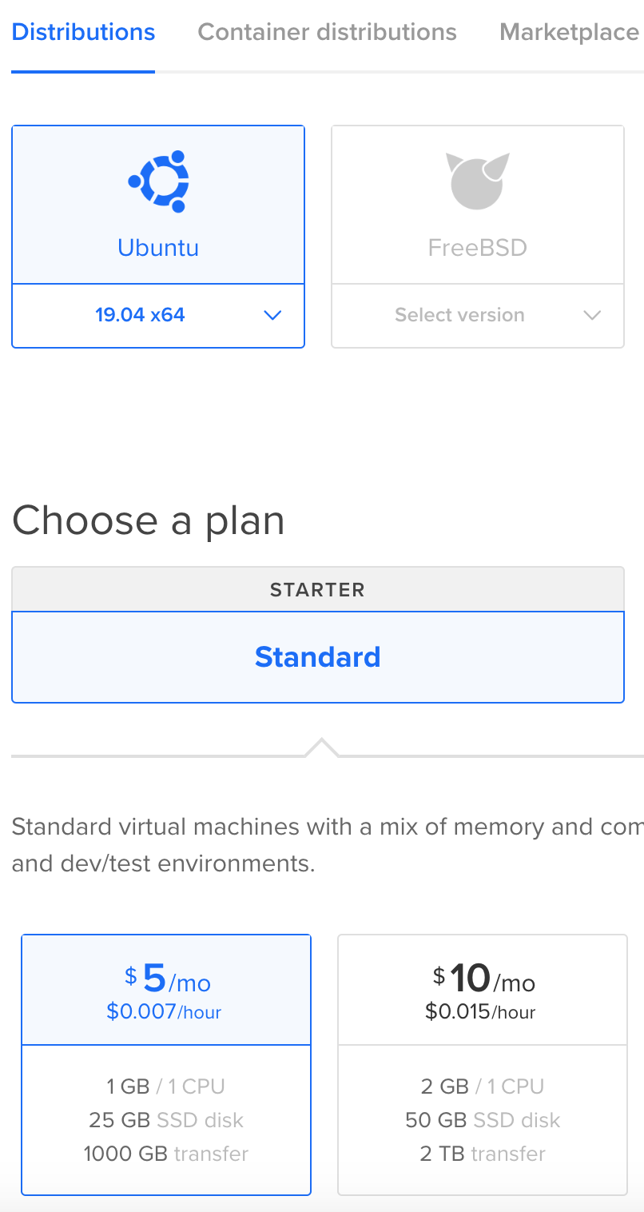Image resolution: width=644 pixels, height=1212 pixels.
Task: Click the FreeBSD mascot icon
Action: [x=477, y=181]
